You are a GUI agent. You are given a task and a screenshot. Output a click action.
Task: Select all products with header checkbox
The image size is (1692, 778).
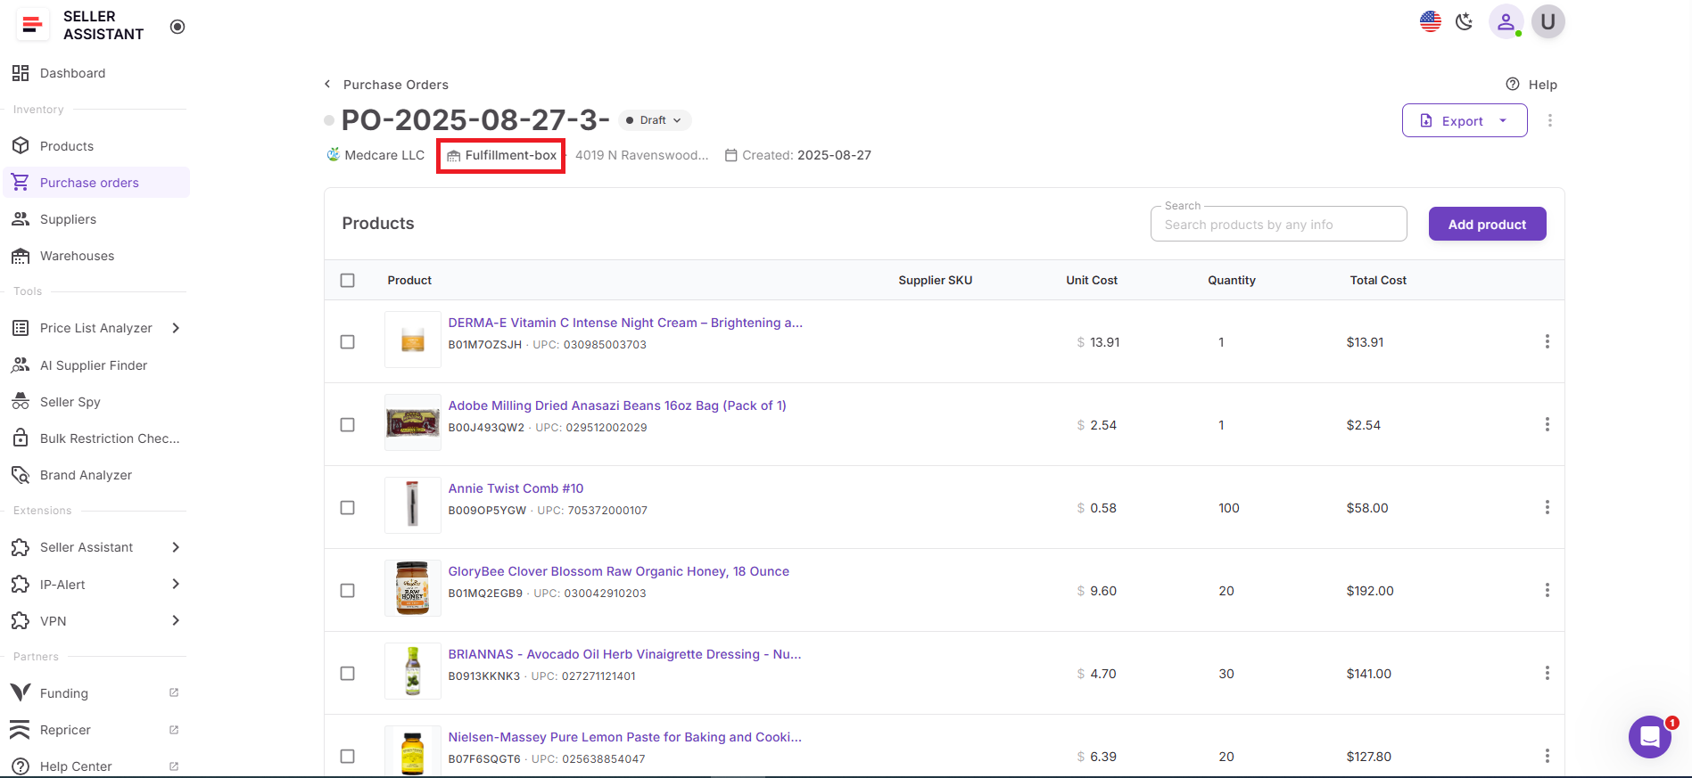tap(348, 281)
